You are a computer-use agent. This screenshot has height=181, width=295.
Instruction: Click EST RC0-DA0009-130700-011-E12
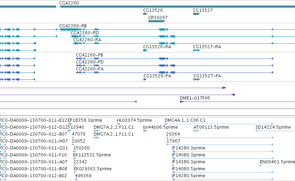pyautogui.click(x=33, y=120)
